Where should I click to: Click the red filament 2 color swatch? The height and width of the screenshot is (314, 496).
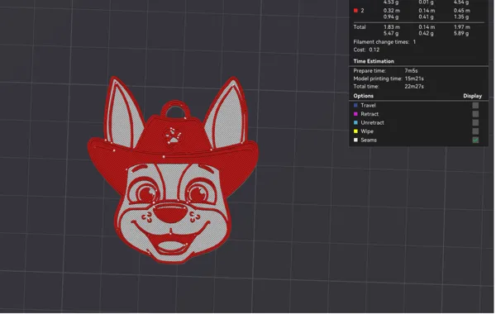356,11
